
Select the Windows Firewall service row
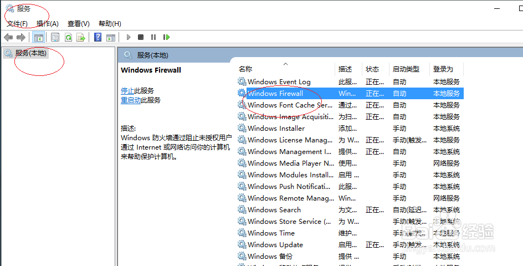click(x=350, y=94)
